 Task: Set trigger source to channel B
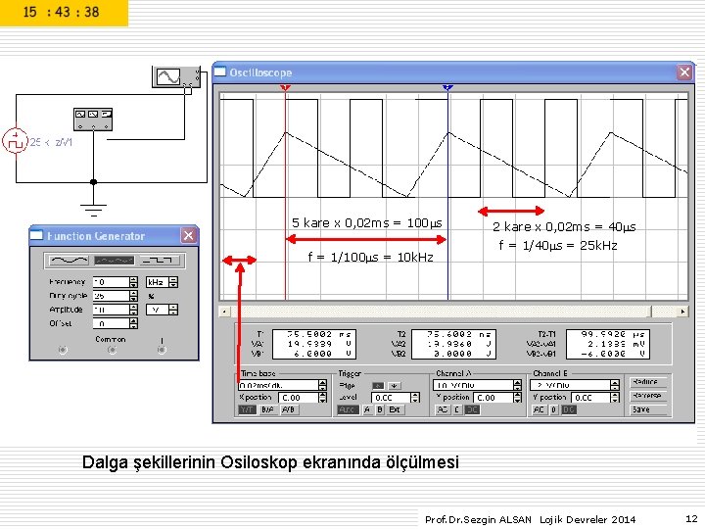[x=380, y=409]
